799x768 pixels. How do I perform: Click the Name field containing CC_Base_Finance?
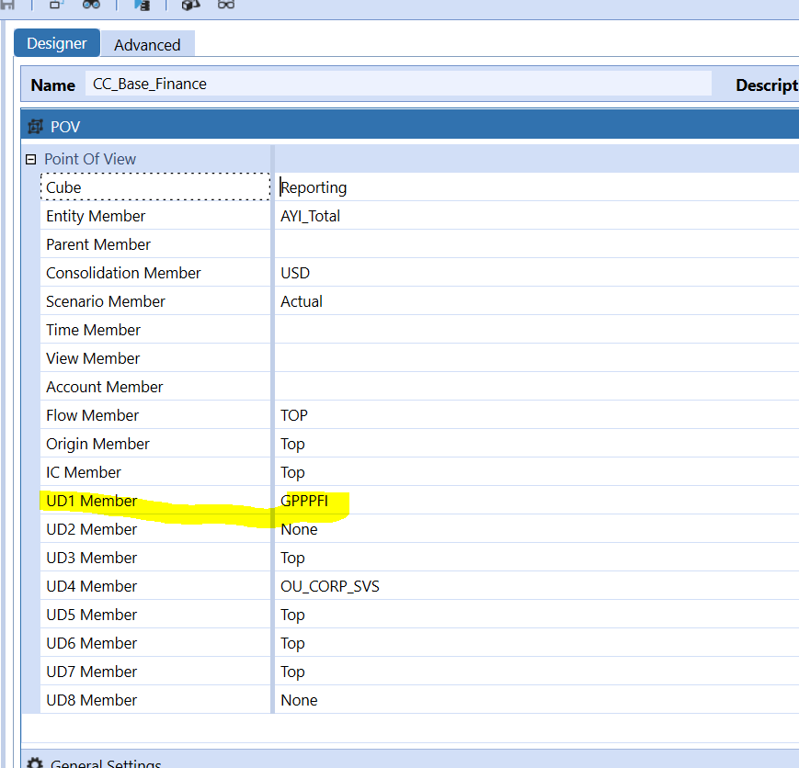pos(397,84)
